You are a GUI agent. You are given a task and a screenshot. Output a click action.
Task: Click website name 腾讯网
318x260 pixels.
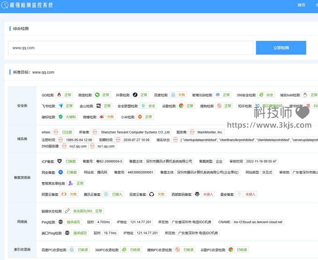click(102, 172)
